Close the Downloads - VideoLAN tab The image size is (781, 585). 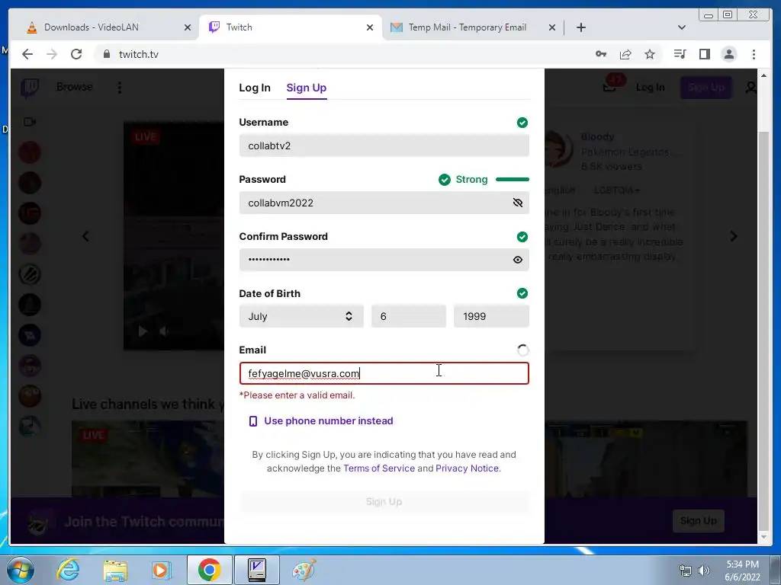tap(188, 27)
